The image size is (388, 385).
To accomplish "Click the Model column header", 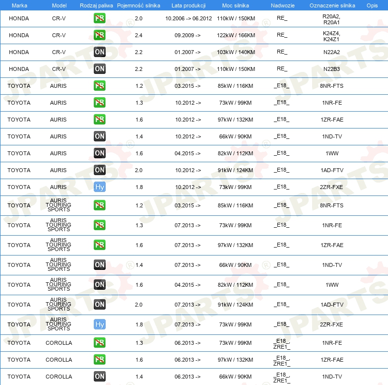I will coord(59,5).
